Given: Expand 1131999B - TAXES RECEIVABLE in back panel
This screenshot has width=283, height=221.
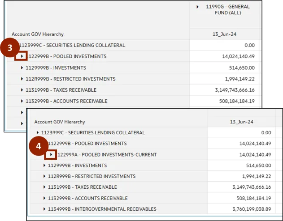Looking at the screenshot, I should [22, 90].
